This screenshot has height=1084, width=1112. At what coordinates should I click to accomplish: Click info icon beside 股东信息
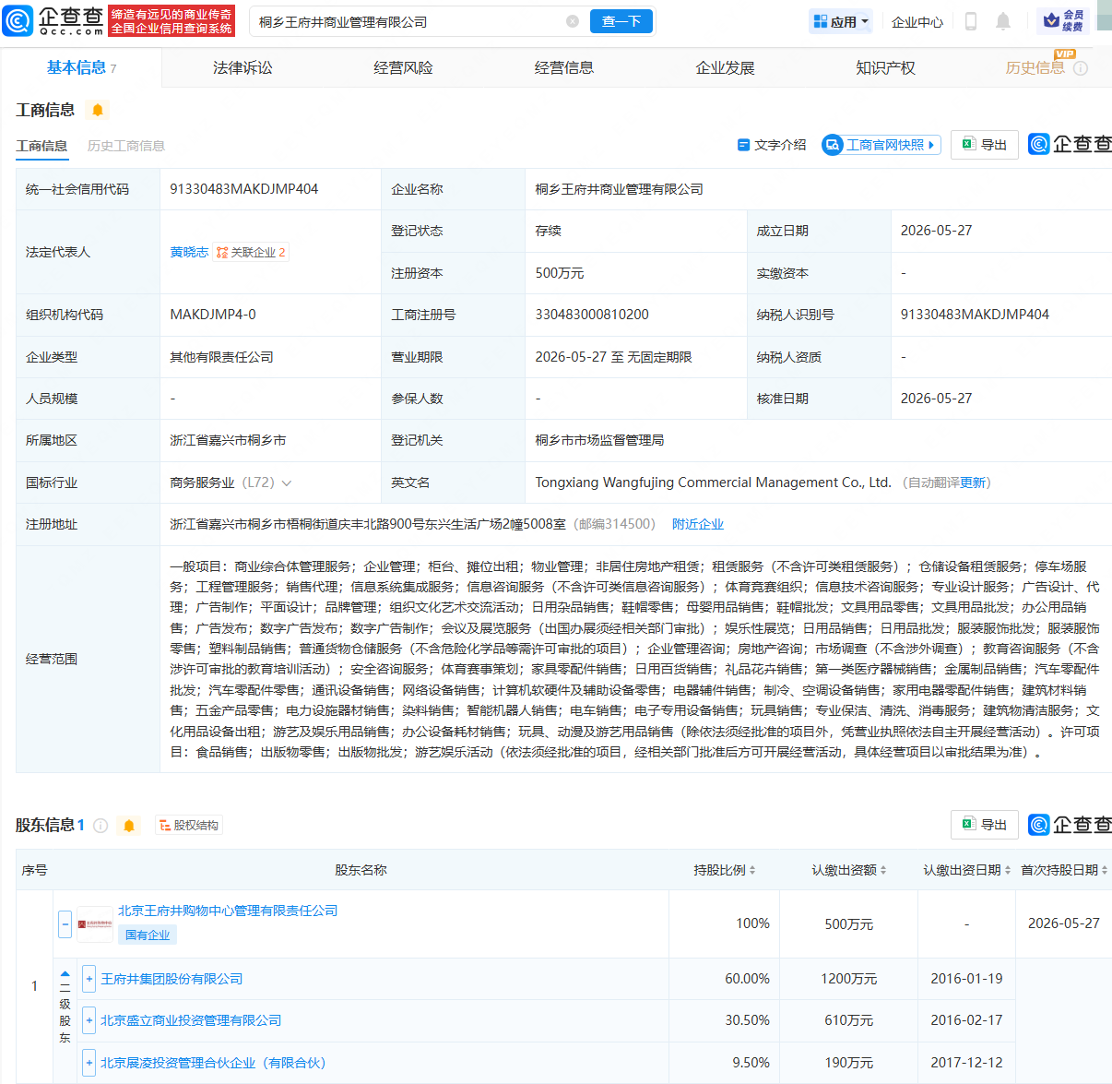coord(101,826)
